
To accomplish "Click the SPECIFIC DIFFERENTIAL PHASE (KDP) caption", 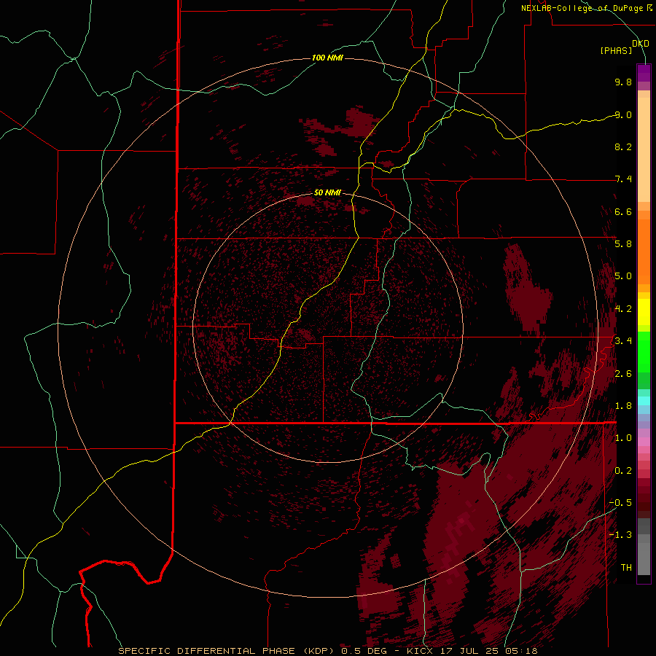I will (x=227, y=651).
